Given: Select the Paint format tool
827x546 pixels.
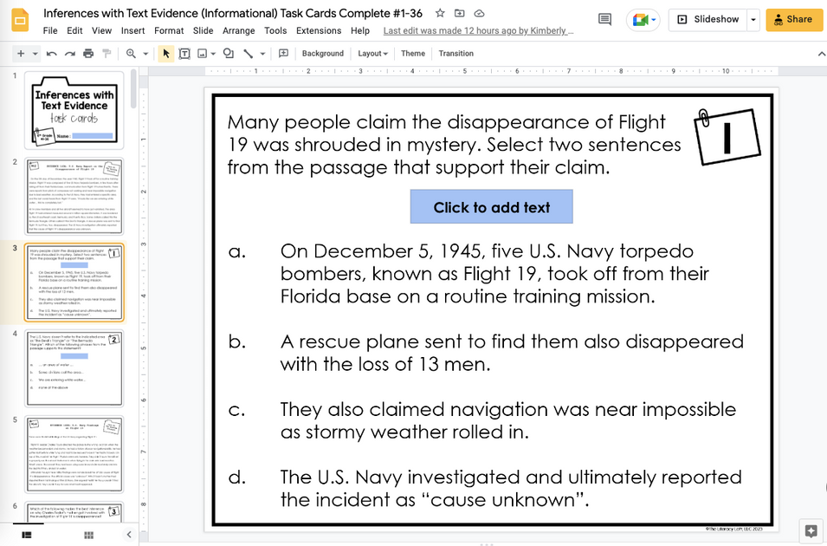Looking at the screenshot, I should click(x=107, y=54).
